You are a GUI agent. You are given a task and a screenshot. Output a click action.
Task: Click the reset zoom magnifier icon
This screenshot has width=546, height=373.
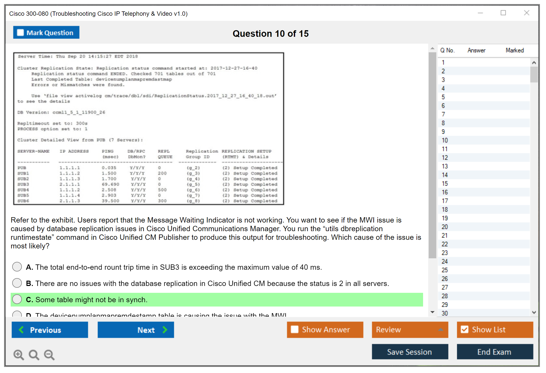(34, 354)
